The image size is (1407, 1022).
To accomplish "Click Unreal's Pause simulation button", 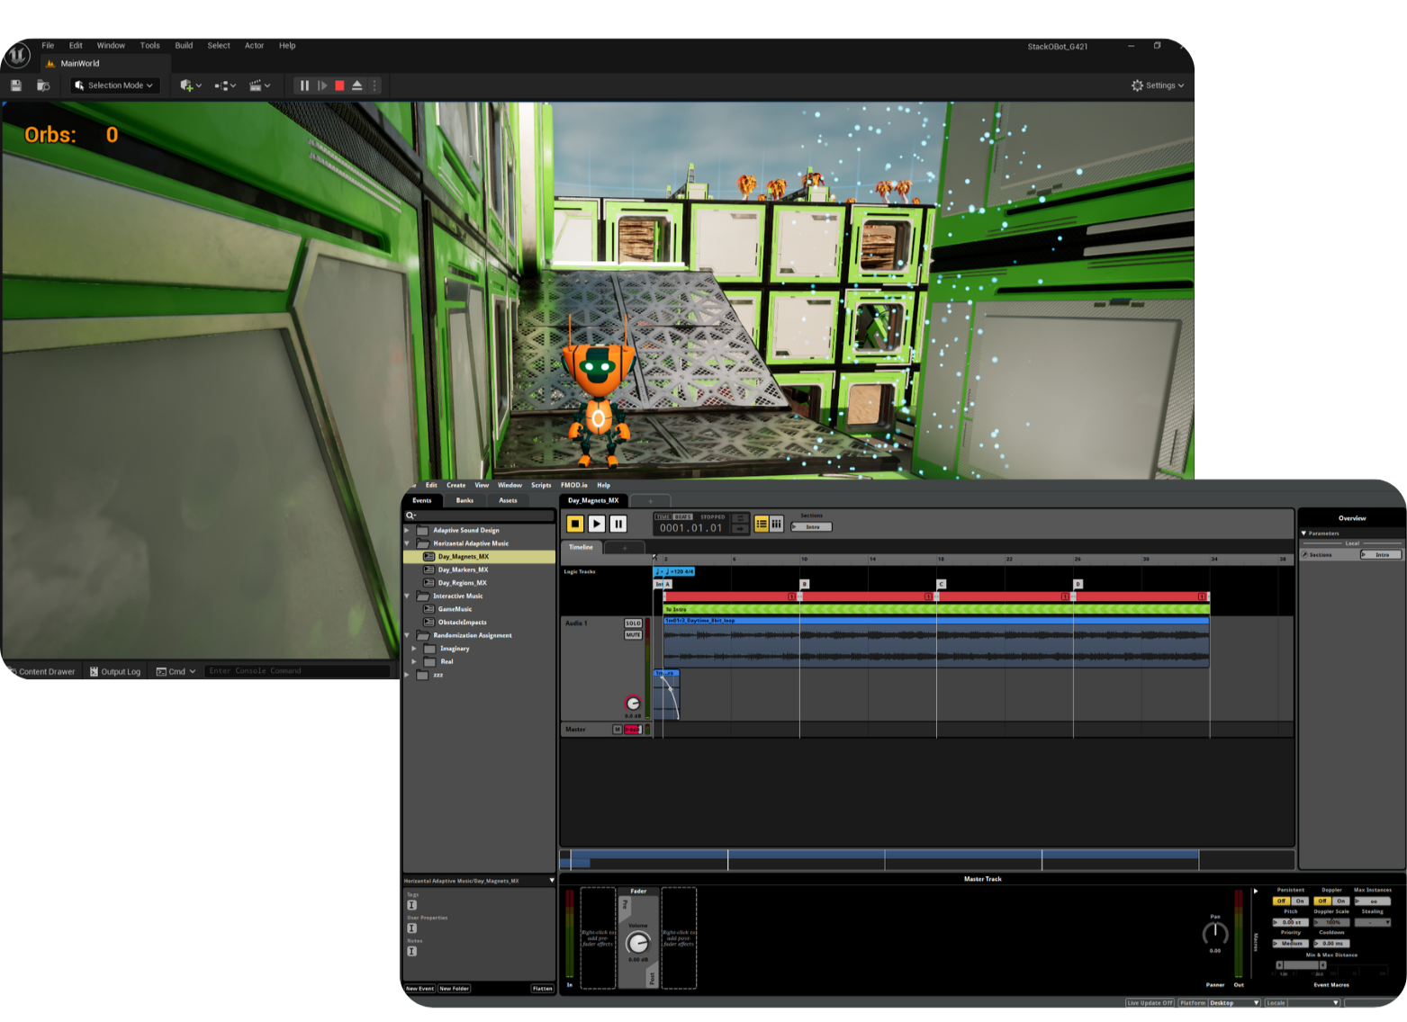I will coord(304,85).
